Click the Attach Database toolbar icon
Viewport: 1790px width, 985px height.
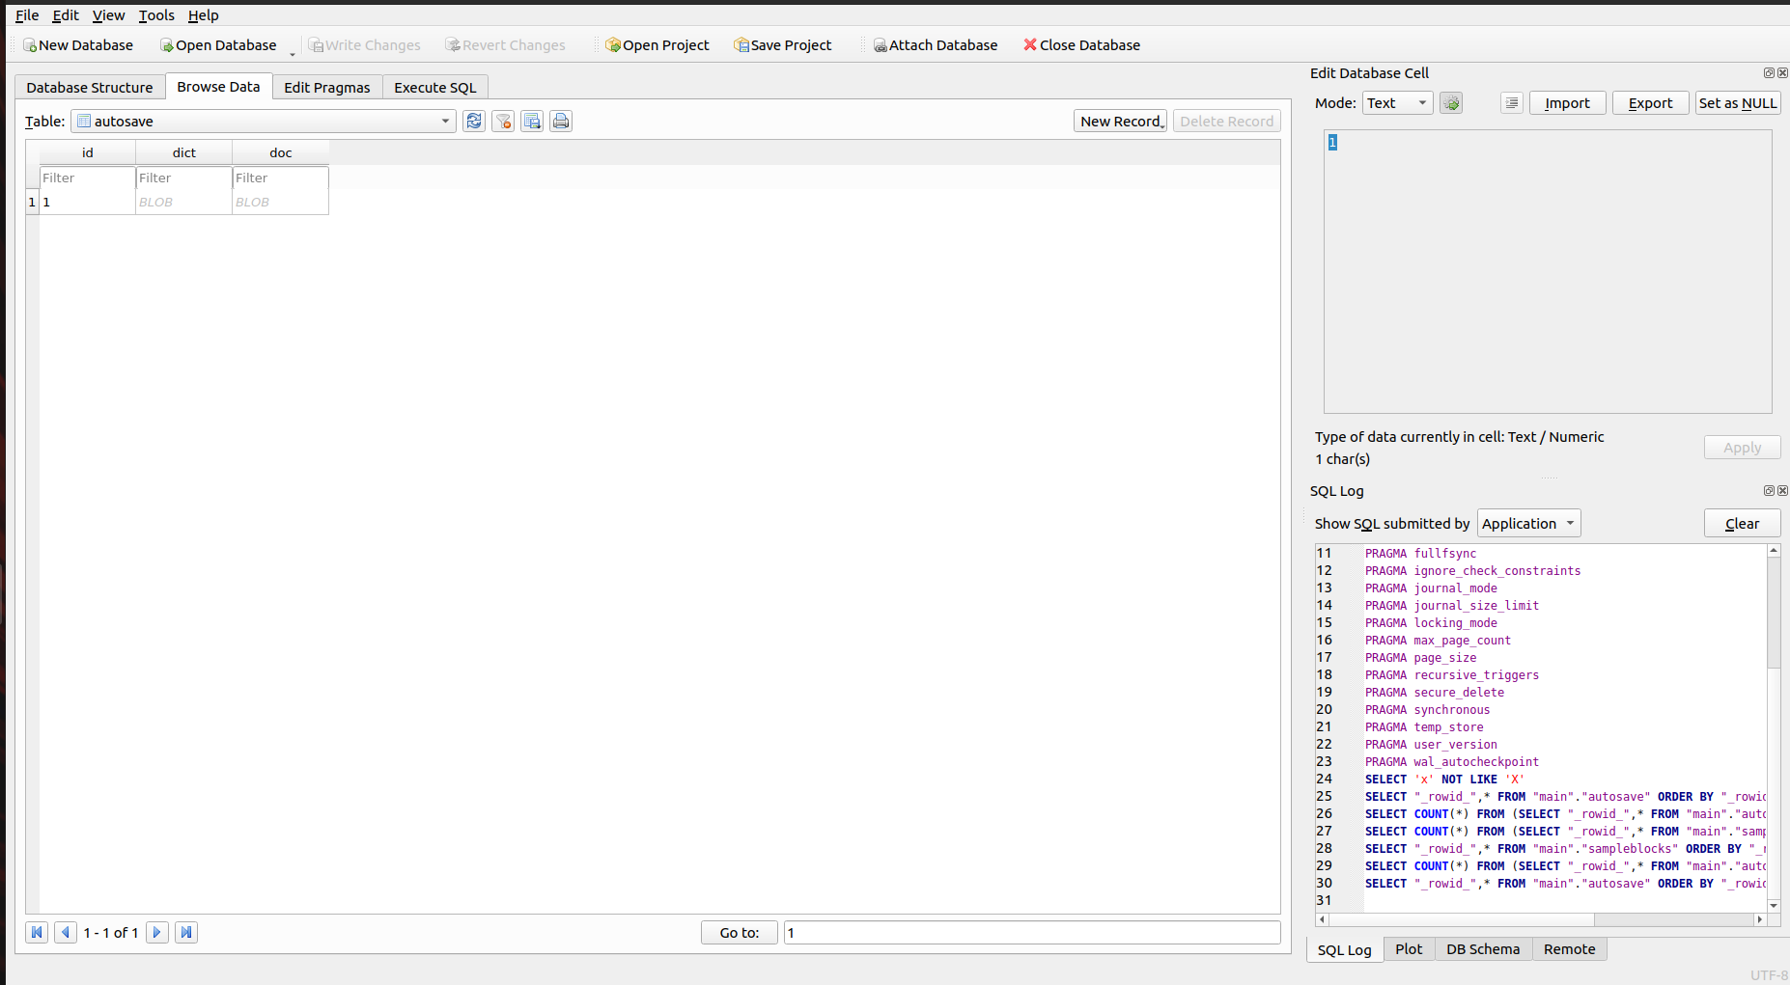[x=881, y=45]
